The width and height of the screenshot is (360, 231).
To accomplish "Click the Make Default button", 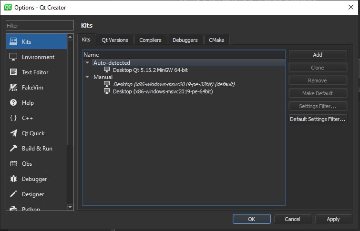I will [318, 93].
